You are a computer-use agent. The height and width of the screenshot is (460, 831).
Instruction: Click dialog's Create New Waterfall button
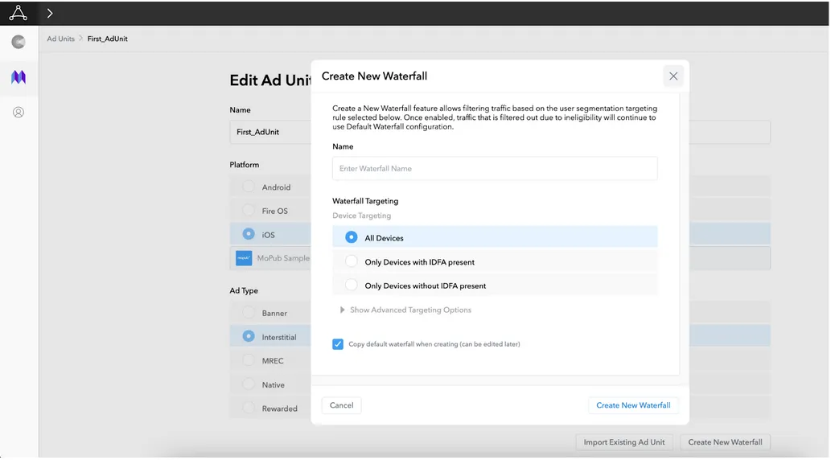coord(633,405)
